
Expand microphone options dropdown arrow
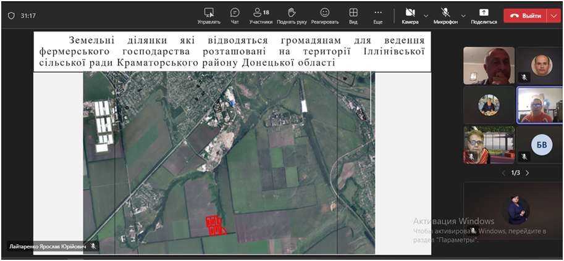point(463,15)
